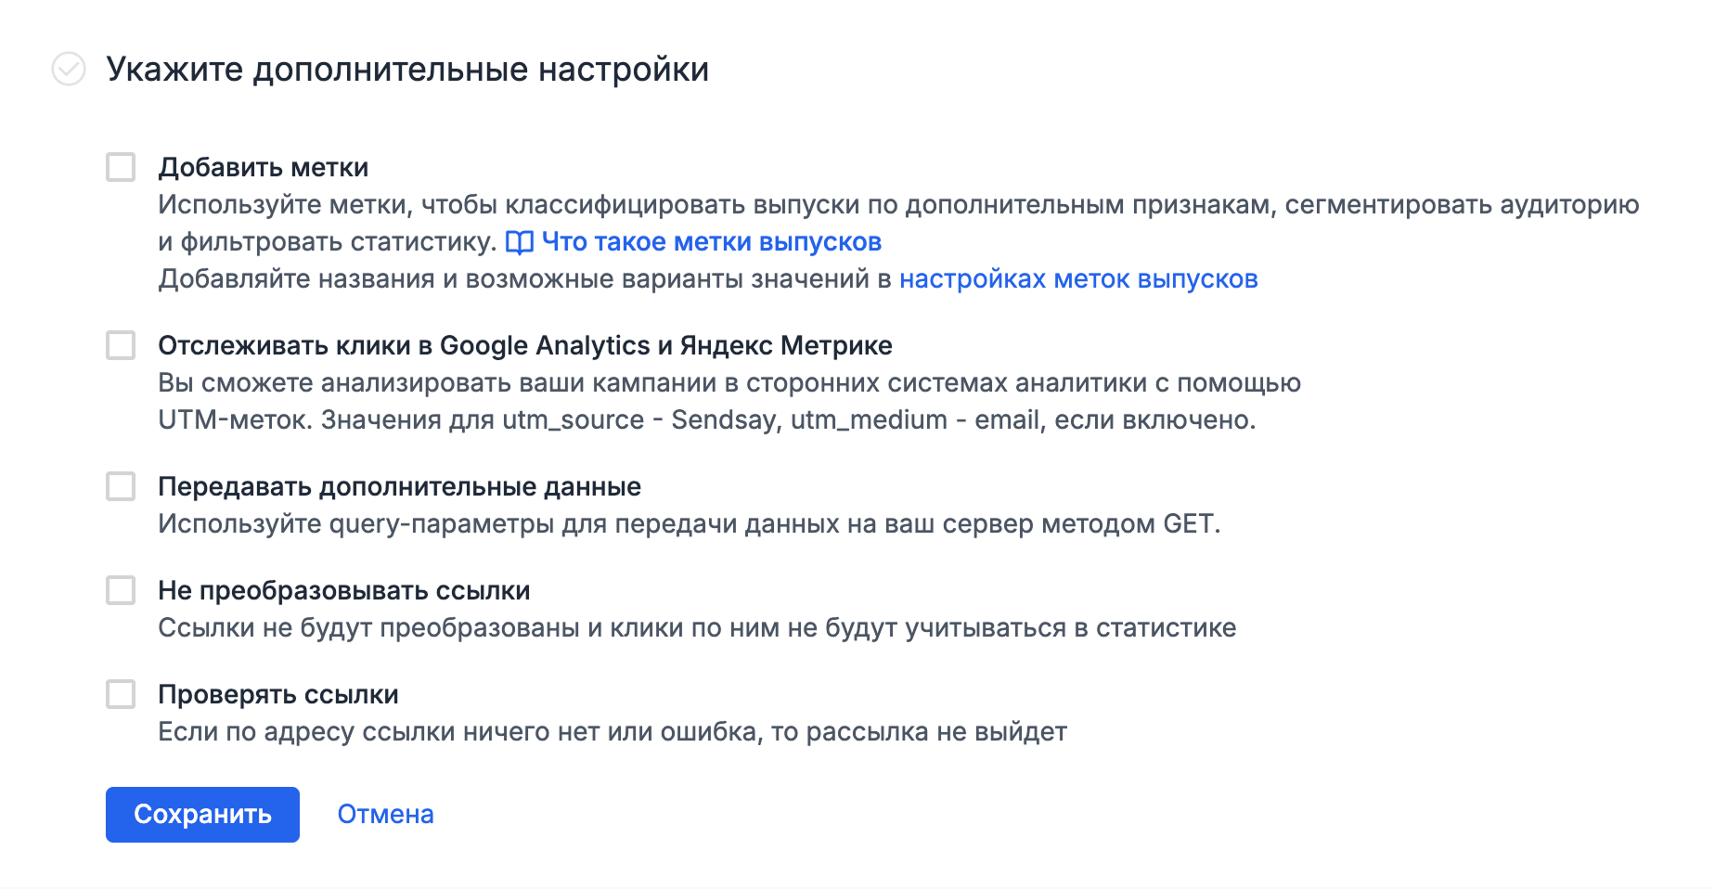Enable the 'Добавить метки' checkbox
The image size is (1715, 889).
[x=121, y=167]
